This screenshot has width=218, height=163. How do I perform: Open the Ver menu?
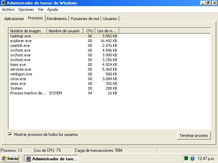[x=41, y=10]
